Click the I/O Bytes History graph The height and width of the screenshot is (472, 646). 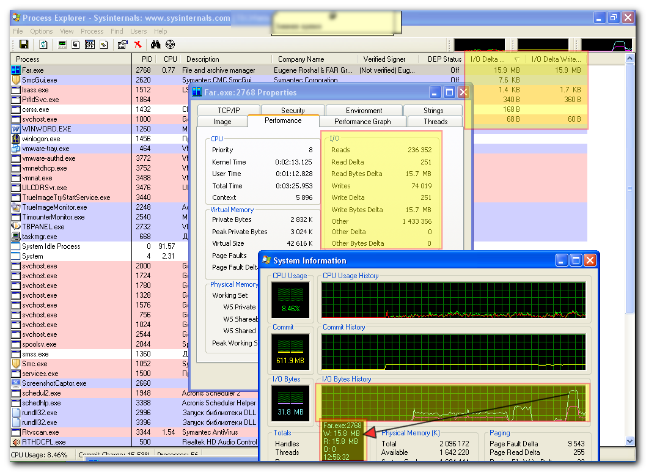453,403
